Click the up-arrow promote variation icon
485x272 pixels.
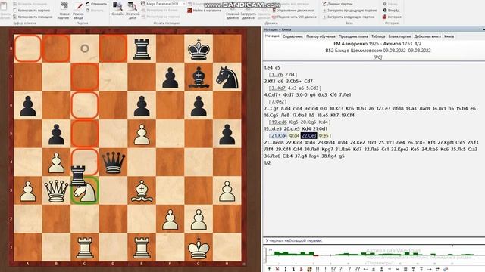[269, 269]
